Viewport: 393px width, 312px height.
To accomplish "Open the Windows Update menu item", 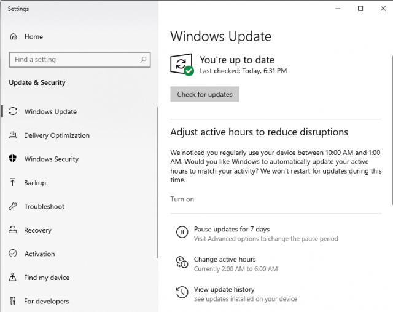I will (x=50, y=112).
